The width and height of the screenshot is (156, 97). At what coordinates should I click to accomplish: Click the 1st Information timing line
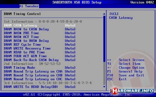click(43, 21)
